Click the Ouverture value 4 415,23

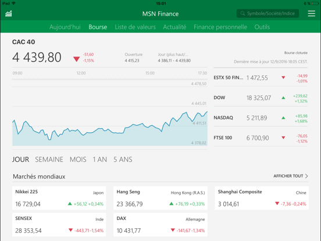132,61
